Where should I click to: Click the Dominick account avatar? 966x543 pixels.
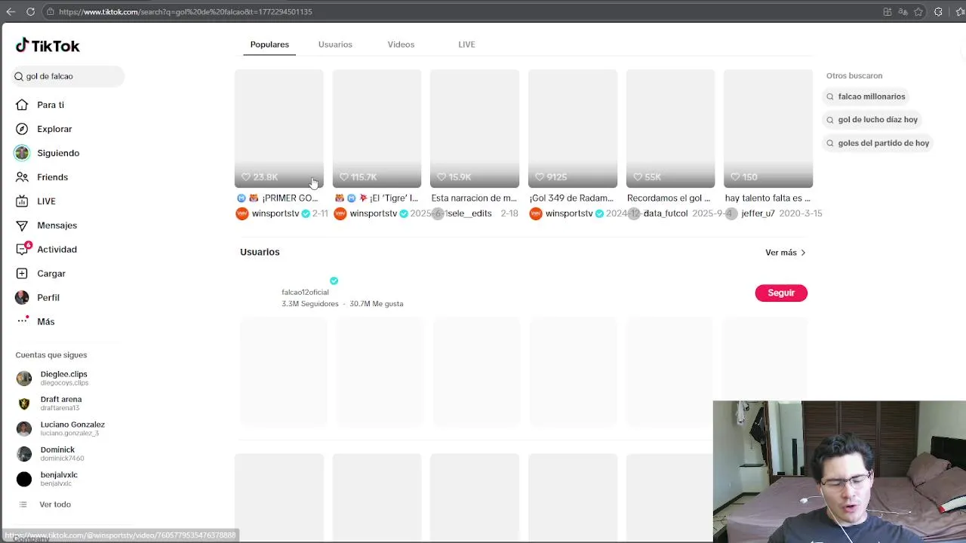[24, 454]
